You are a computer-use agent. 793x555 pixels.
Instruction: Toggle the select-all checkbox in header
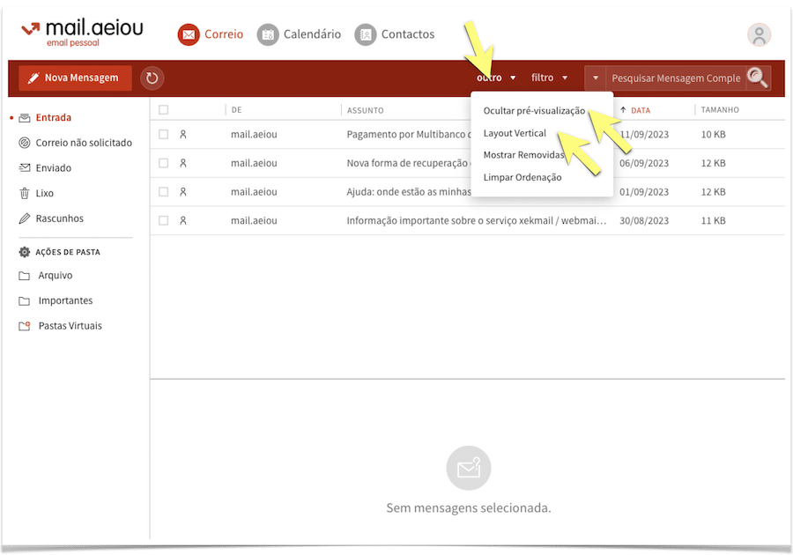tap(163, 110)
